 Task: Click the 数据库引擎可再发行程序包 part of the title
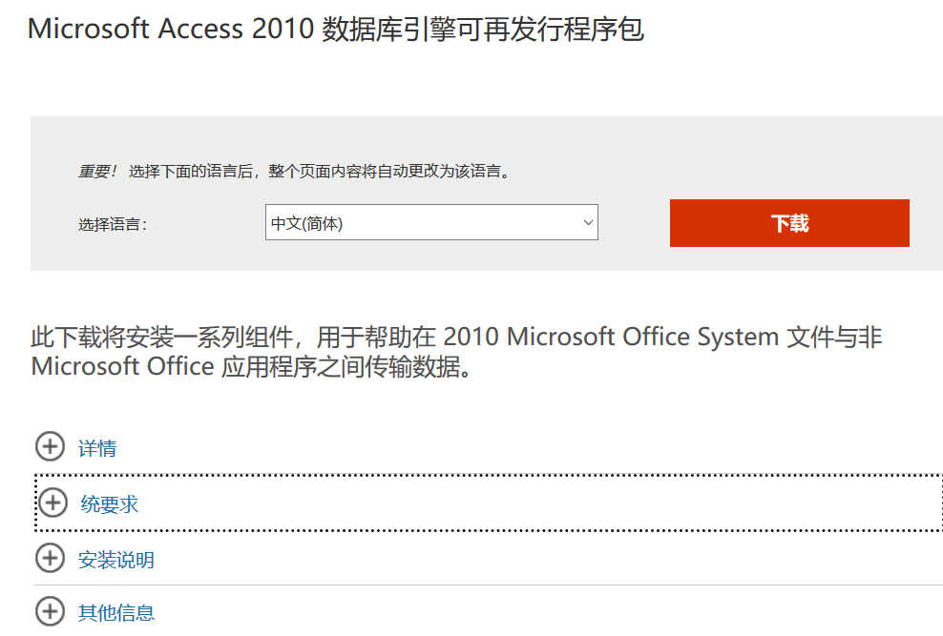(x=483, y=30)
